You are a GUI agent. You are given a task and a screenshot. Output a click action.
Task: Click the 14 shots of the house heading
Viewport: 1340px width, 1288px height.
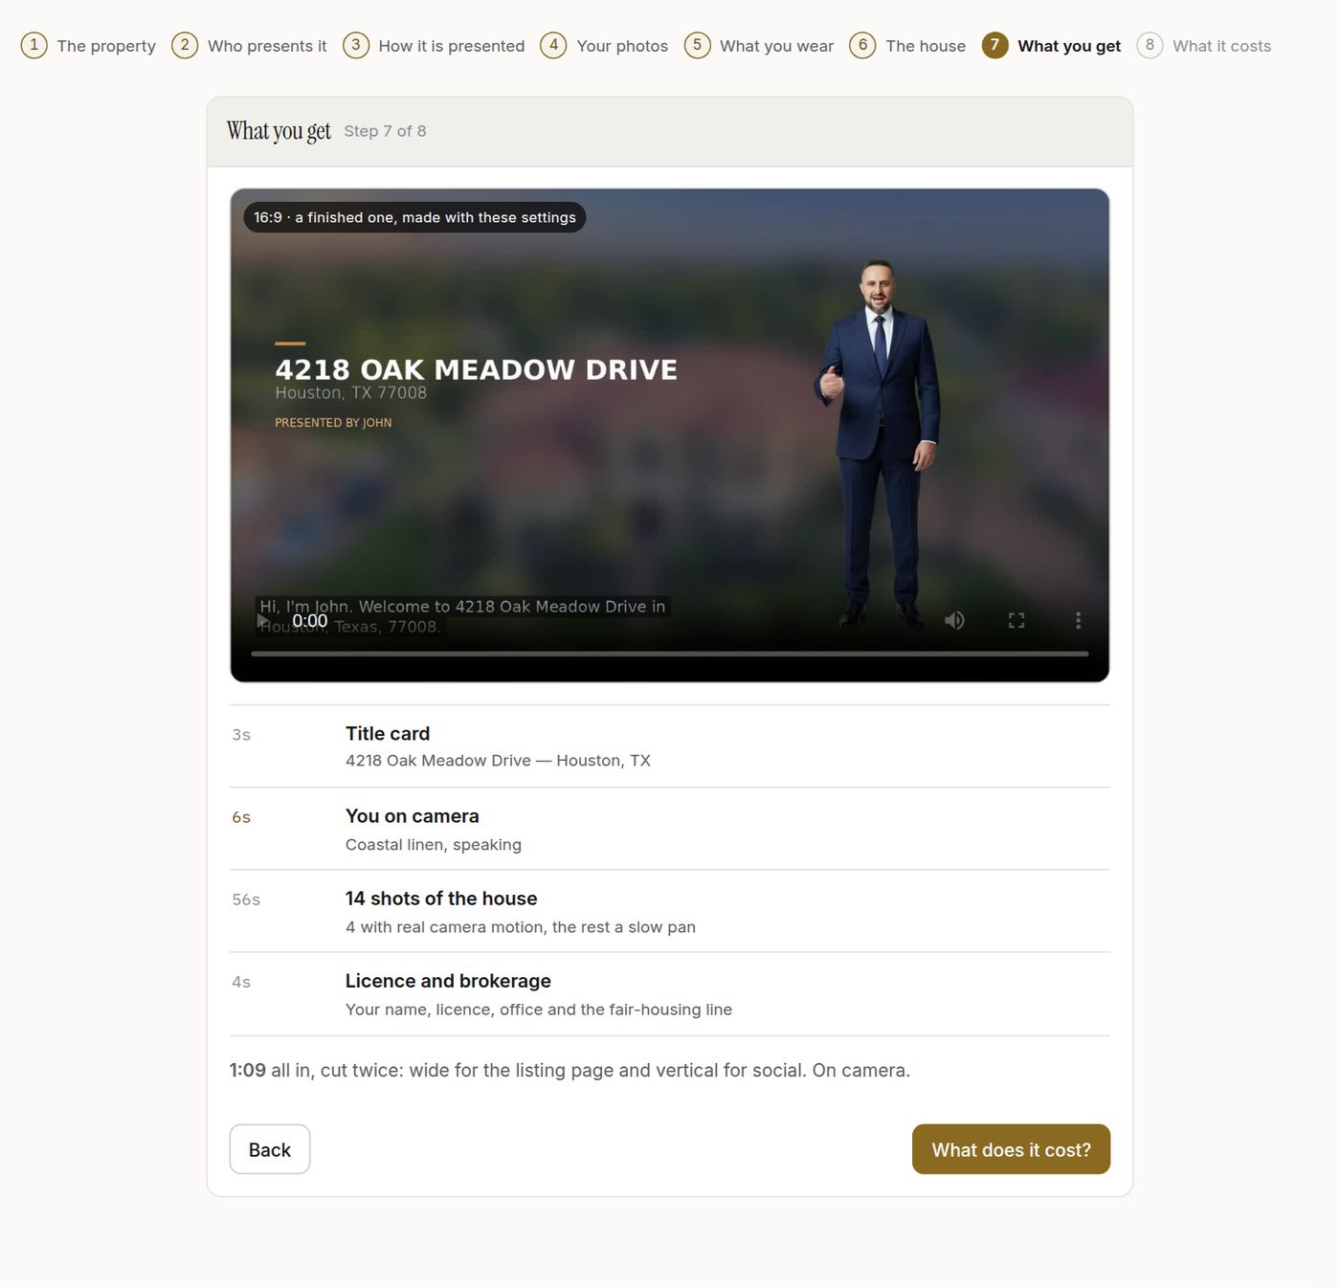click(441, 899)
